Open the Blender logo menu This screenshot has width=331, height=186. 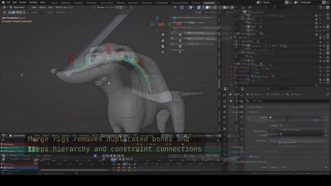pos(3,3)
